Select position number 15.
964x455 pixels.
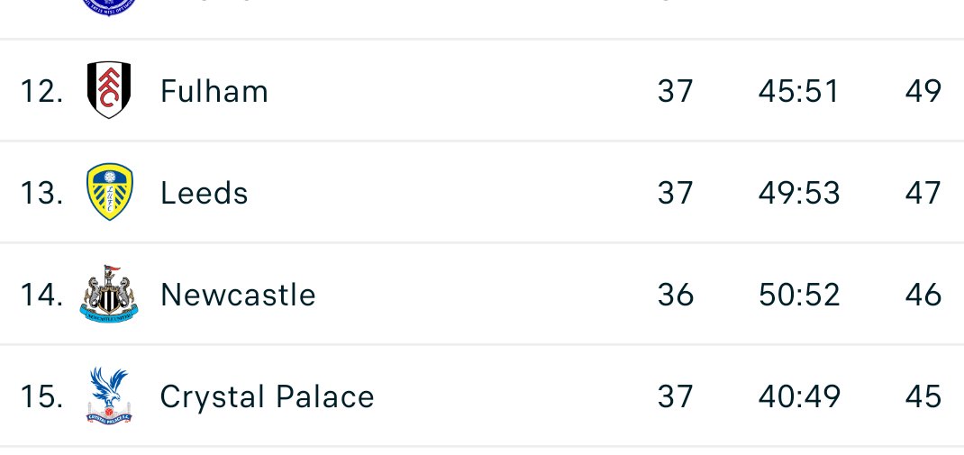41,396
